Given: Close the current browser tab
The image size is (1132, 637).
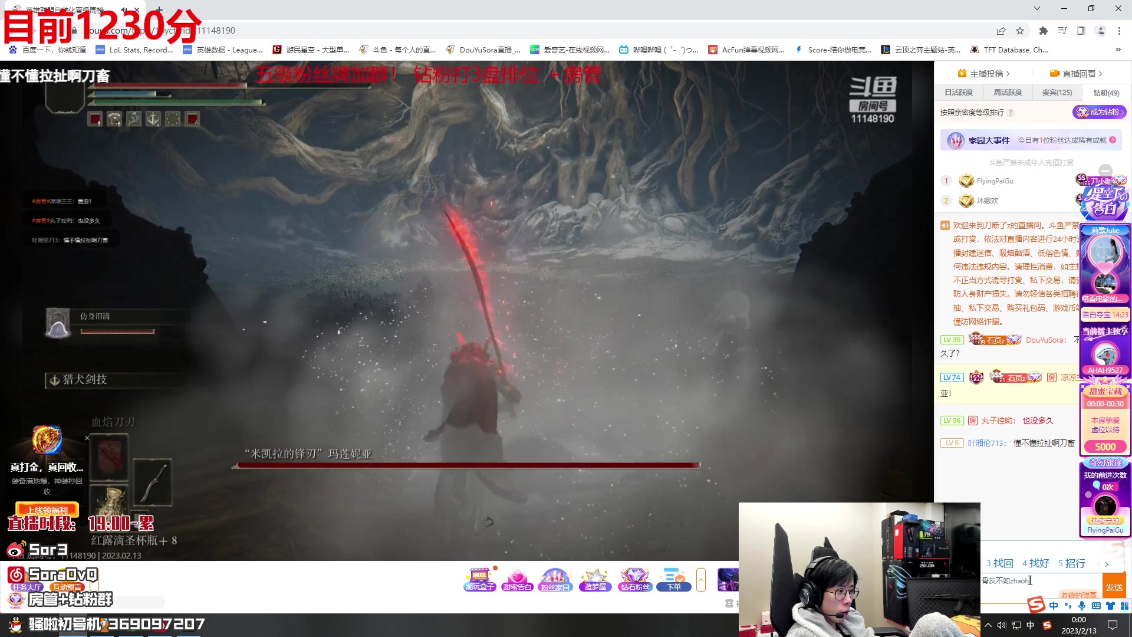Looking at the screenshot, I should pos(137,9).
